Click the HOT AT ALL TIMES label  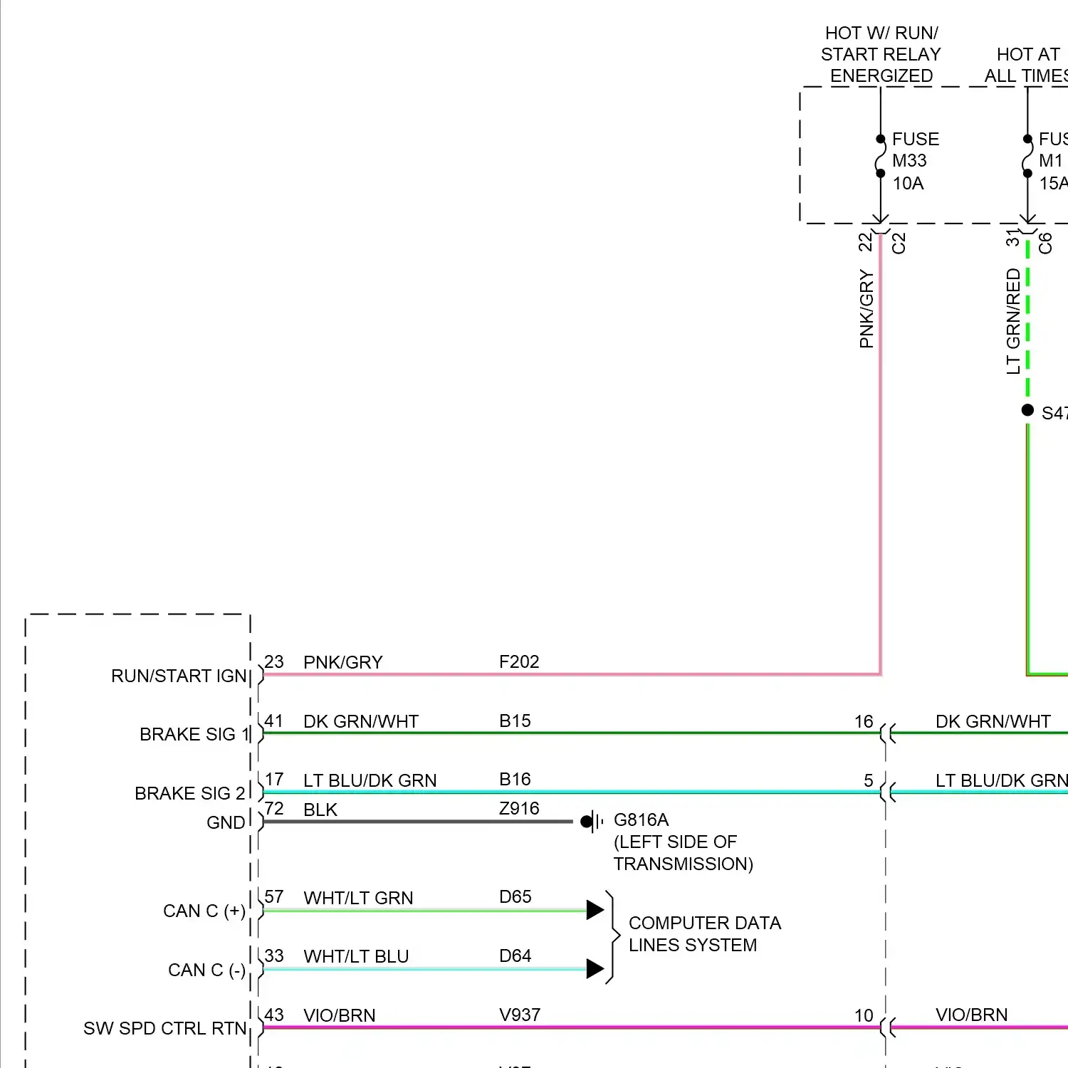coord(1027,65)
